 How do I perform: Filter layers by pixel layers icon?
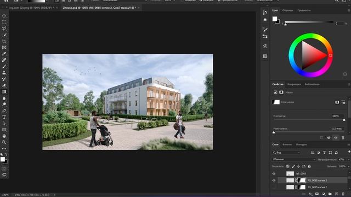(313, 153)
